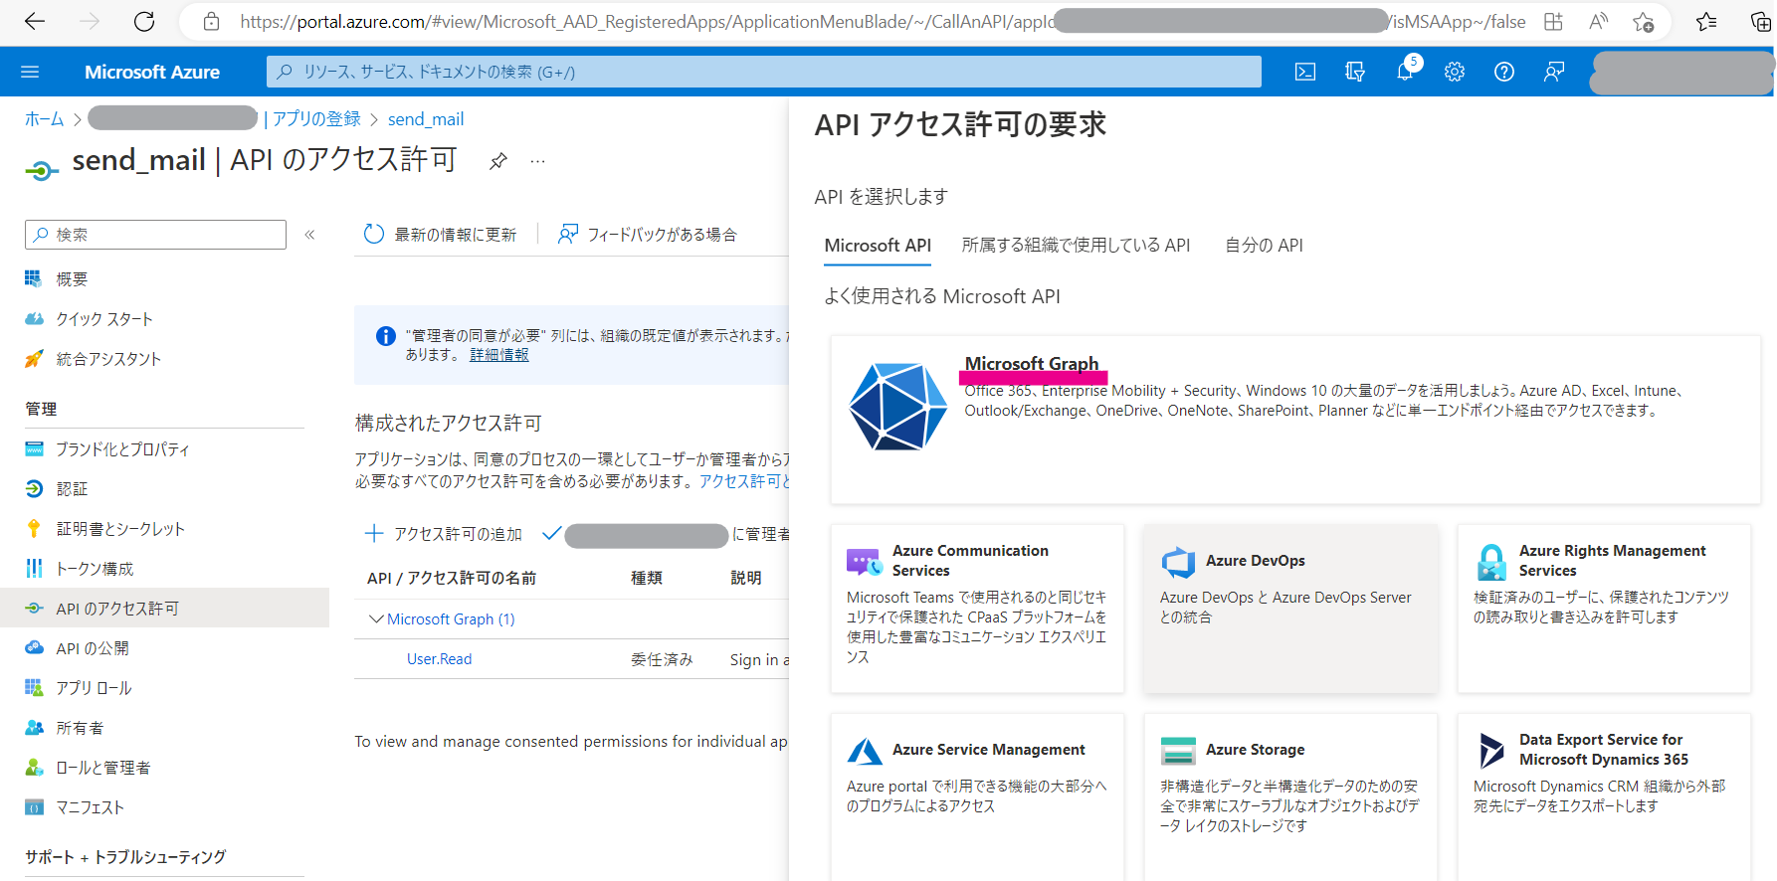1777x881 pixels.
Task: Reload the page with refresh icon
Action: coord(144,21)
